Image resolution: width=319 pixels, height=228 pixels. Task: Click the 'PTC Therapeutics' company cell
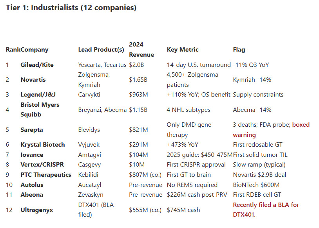(x=46, y=175)
